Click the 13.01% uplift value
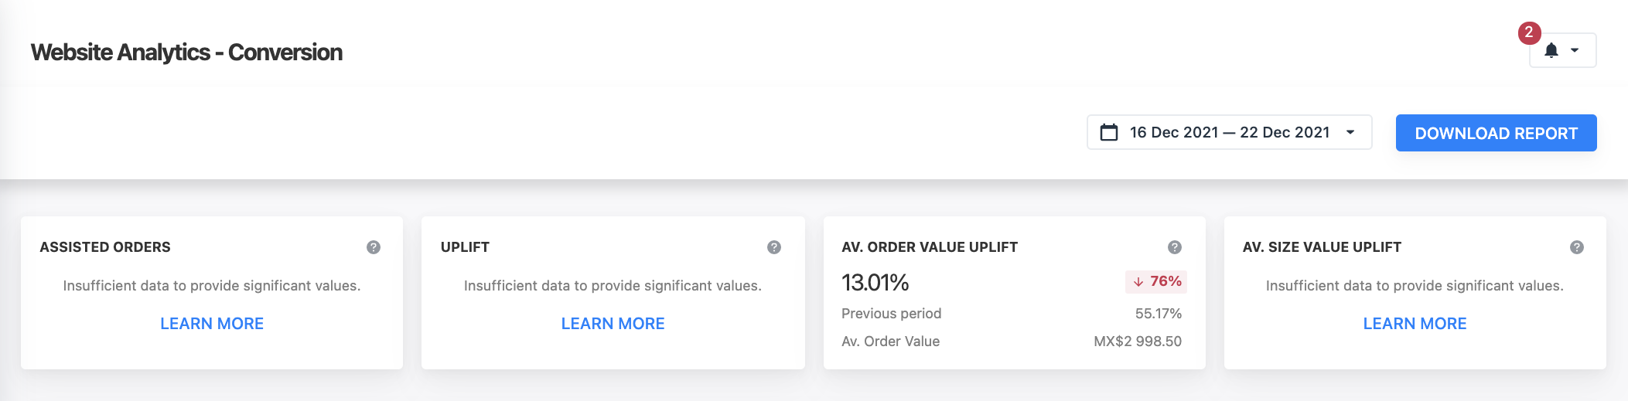Image resolution: width=1628 pixels, height=401 pixels. click(875, 283)
